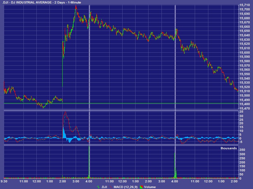
Task: Click the 15,480 price axis label
Action: (244, 104)
